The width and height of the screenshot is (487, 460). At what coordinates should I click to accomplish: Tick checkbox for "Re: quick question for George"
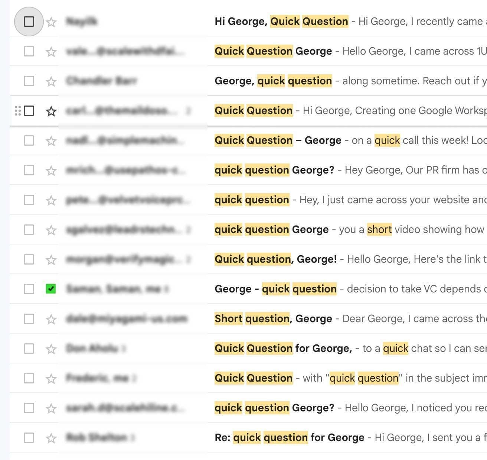coord(29,438)
